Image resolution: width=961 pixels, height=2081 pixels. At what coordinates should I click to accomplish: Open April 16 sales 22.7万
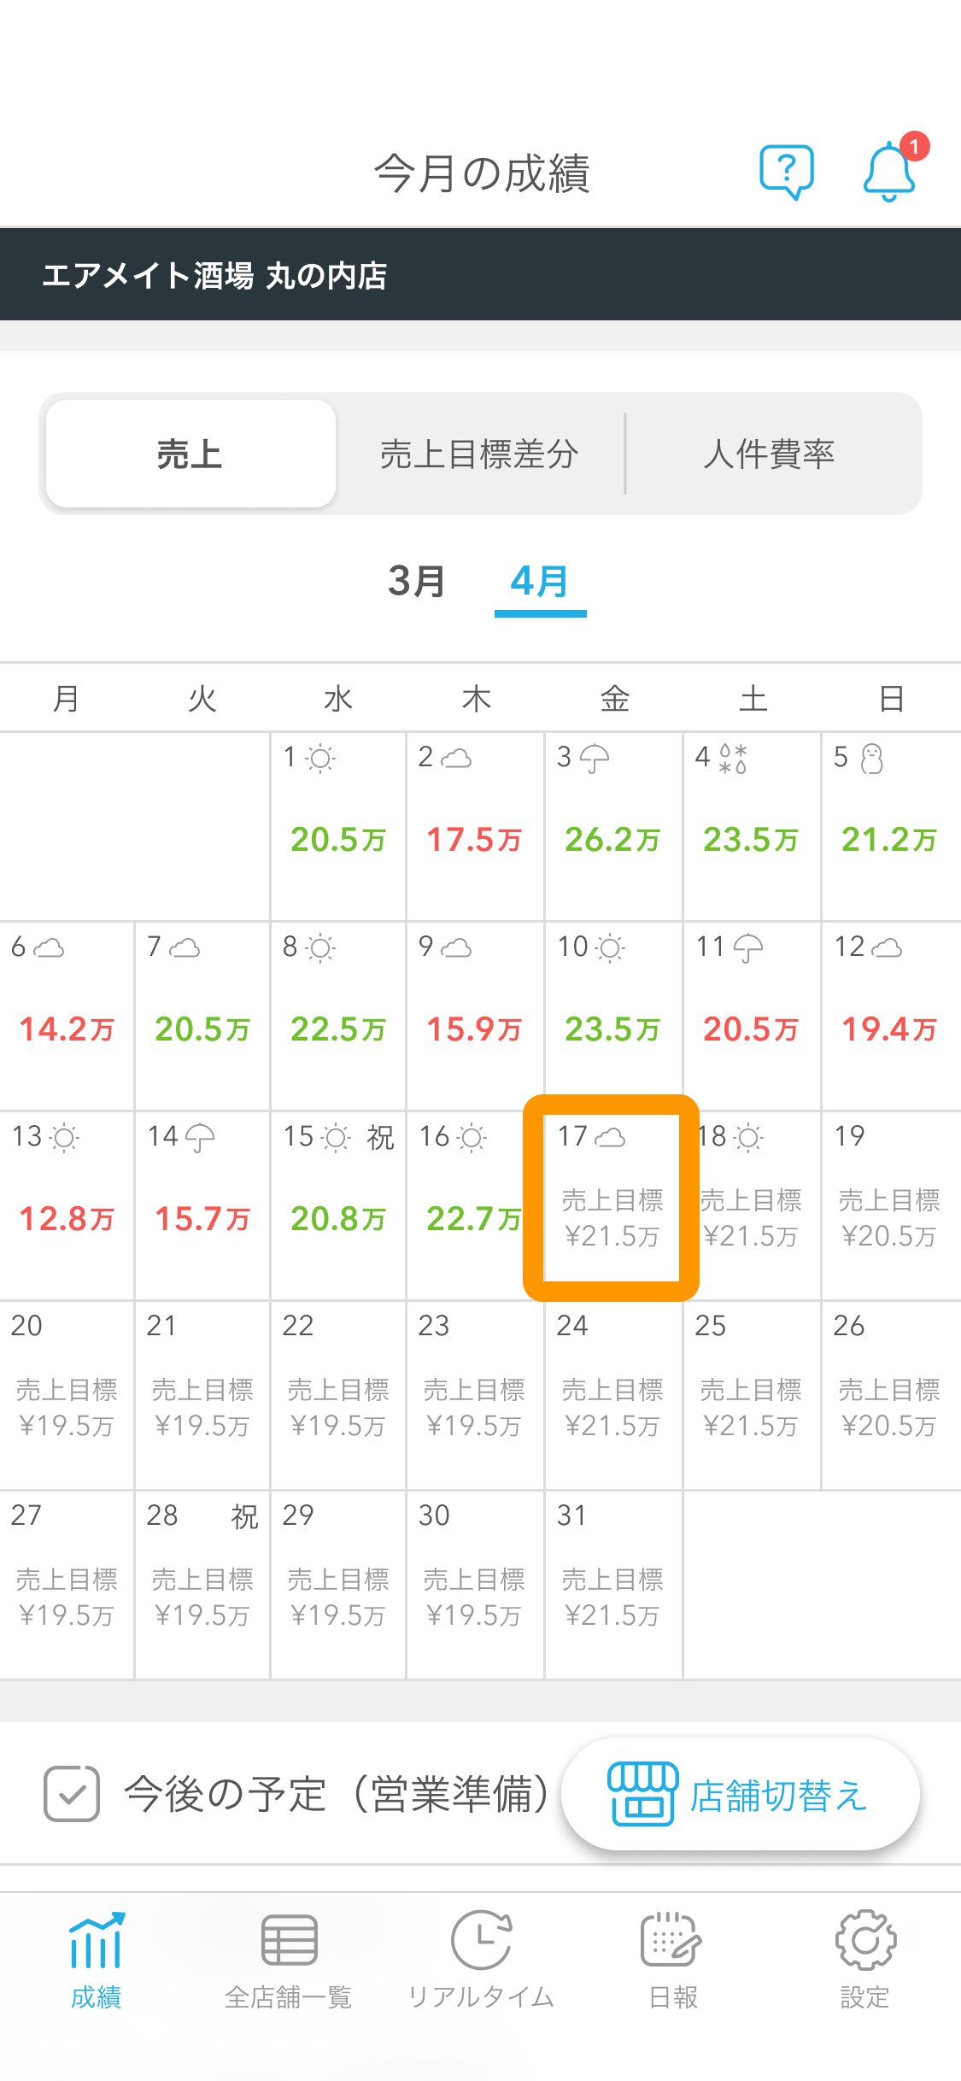click(x=474, y=1218)
